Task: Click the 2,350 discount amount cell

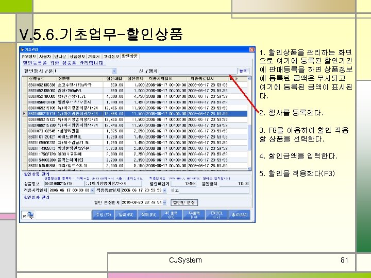Action: point(135,160)
